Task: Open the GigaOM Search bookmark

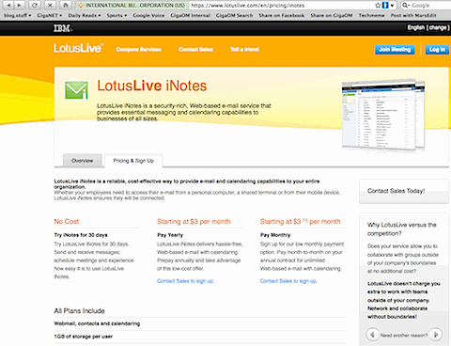Action: coord(234,15)
